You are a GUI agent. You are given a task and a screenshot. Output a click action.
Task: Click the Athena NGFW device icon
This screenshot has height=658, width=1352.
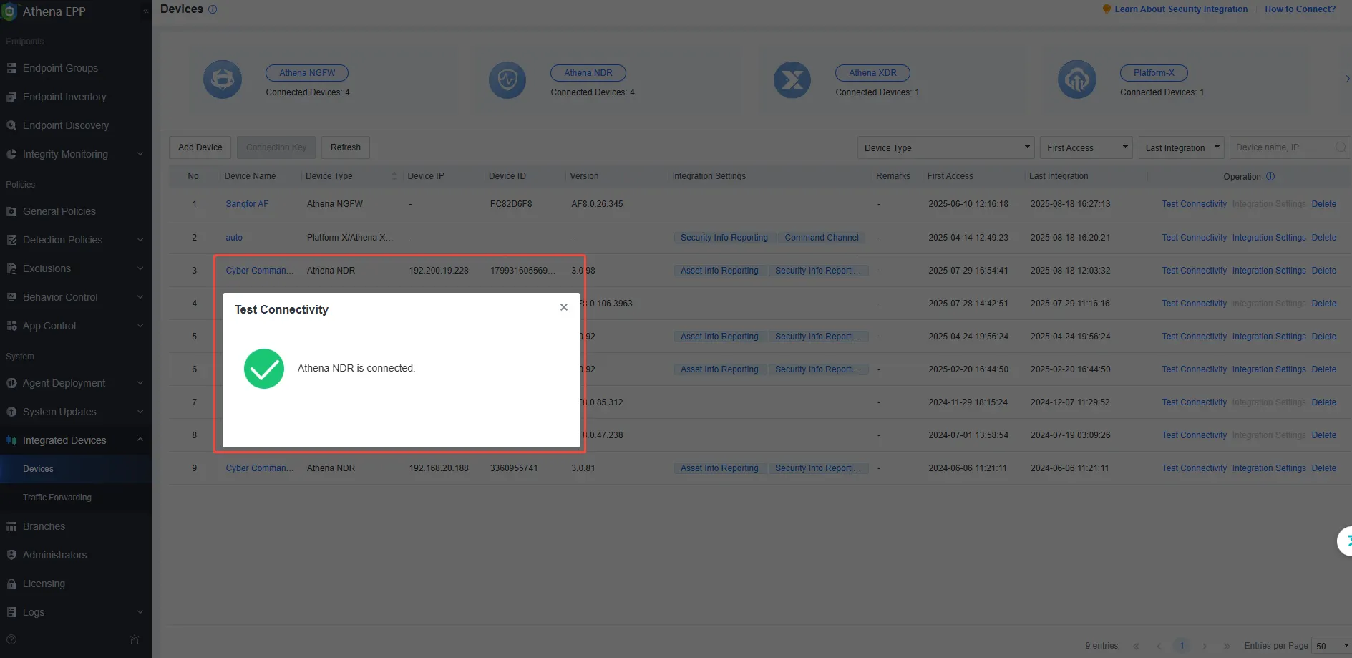pyautogui.click(x=223, y=79)
